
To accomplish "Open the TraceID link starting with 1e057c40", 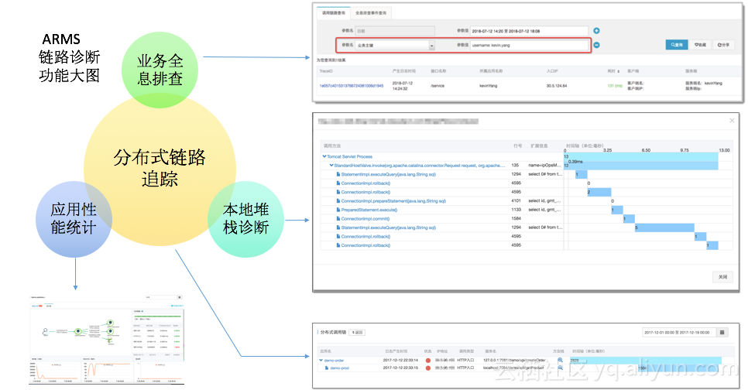I will click(351, 86).
